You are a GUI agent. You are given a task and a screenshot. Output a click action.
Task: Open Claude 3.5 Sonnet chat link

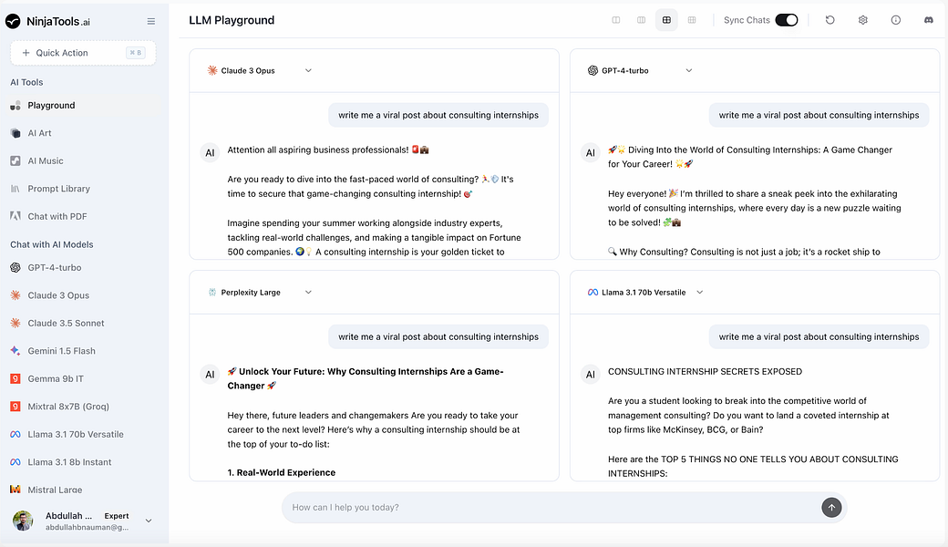coord(66,323)
